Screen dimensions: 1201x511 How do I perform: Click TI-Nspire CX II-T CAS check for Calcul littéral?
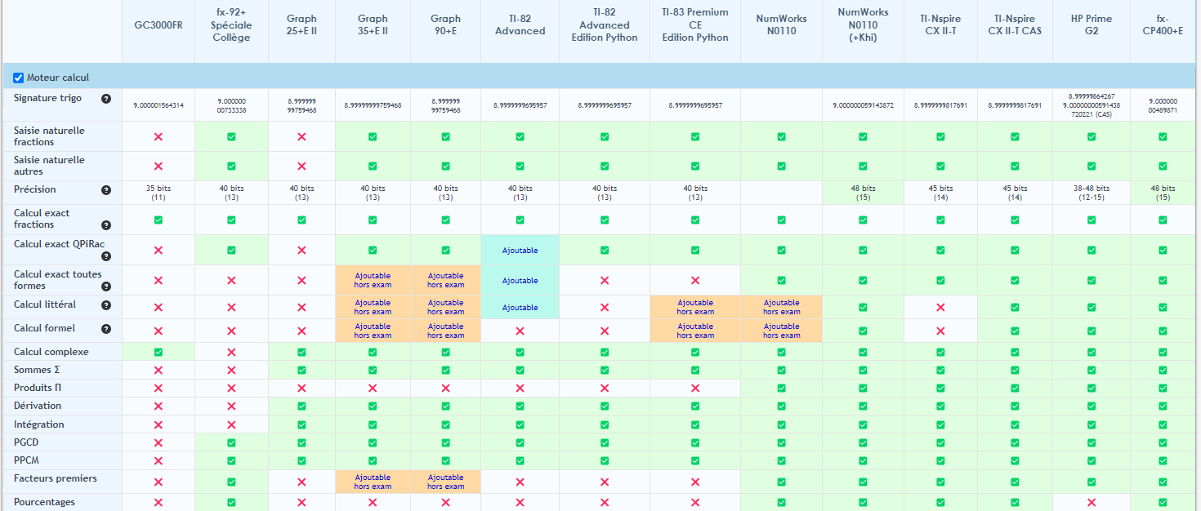pos(1015,308)
